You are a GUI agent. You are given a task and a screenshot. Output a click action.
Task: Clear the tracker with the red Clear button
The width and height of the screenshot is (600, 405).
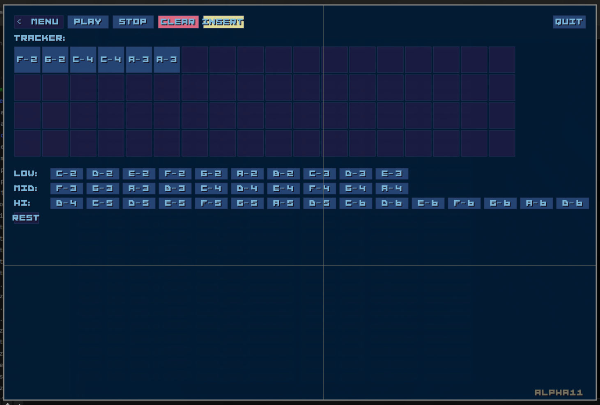(178, 22)
